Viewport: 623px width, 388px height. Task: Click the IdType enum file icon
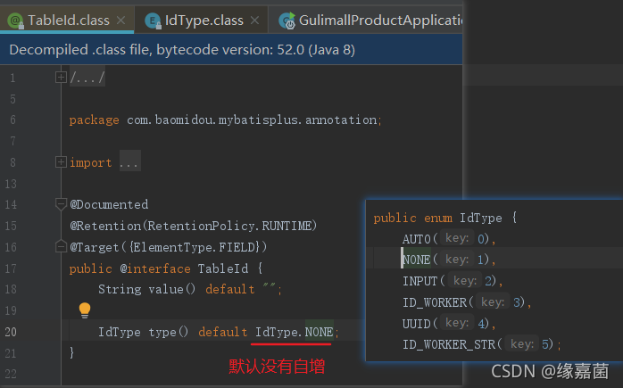tap(153, 21)
